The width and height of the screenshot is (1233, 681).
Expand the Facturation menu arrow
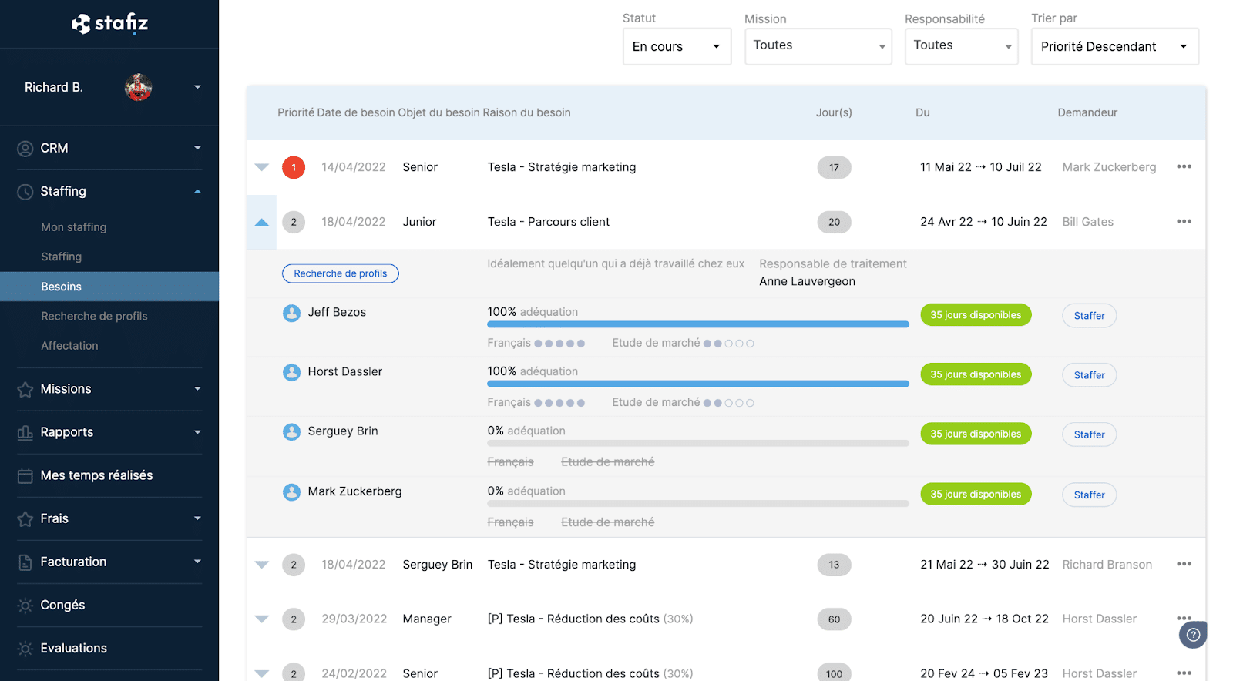(x=197, y=562)
